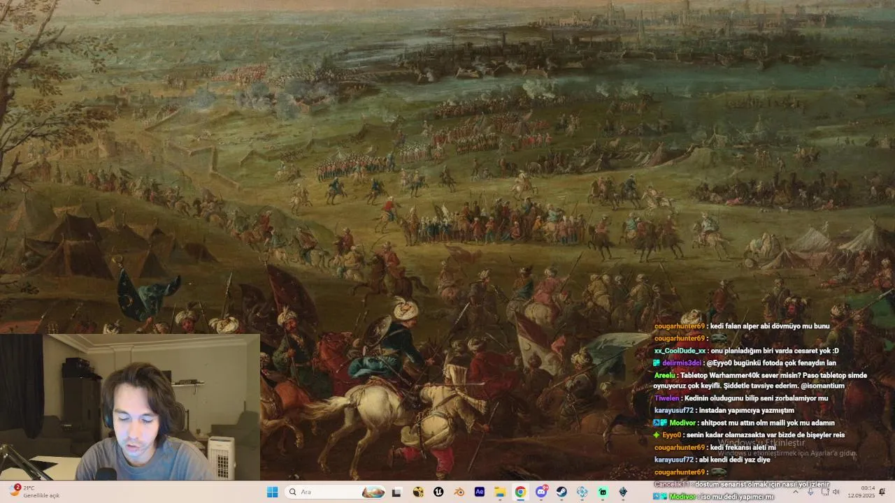This screenshot has height=503, width=895.
Task: Expand the hidden system tray icons chevron
Action: point(795,492)
